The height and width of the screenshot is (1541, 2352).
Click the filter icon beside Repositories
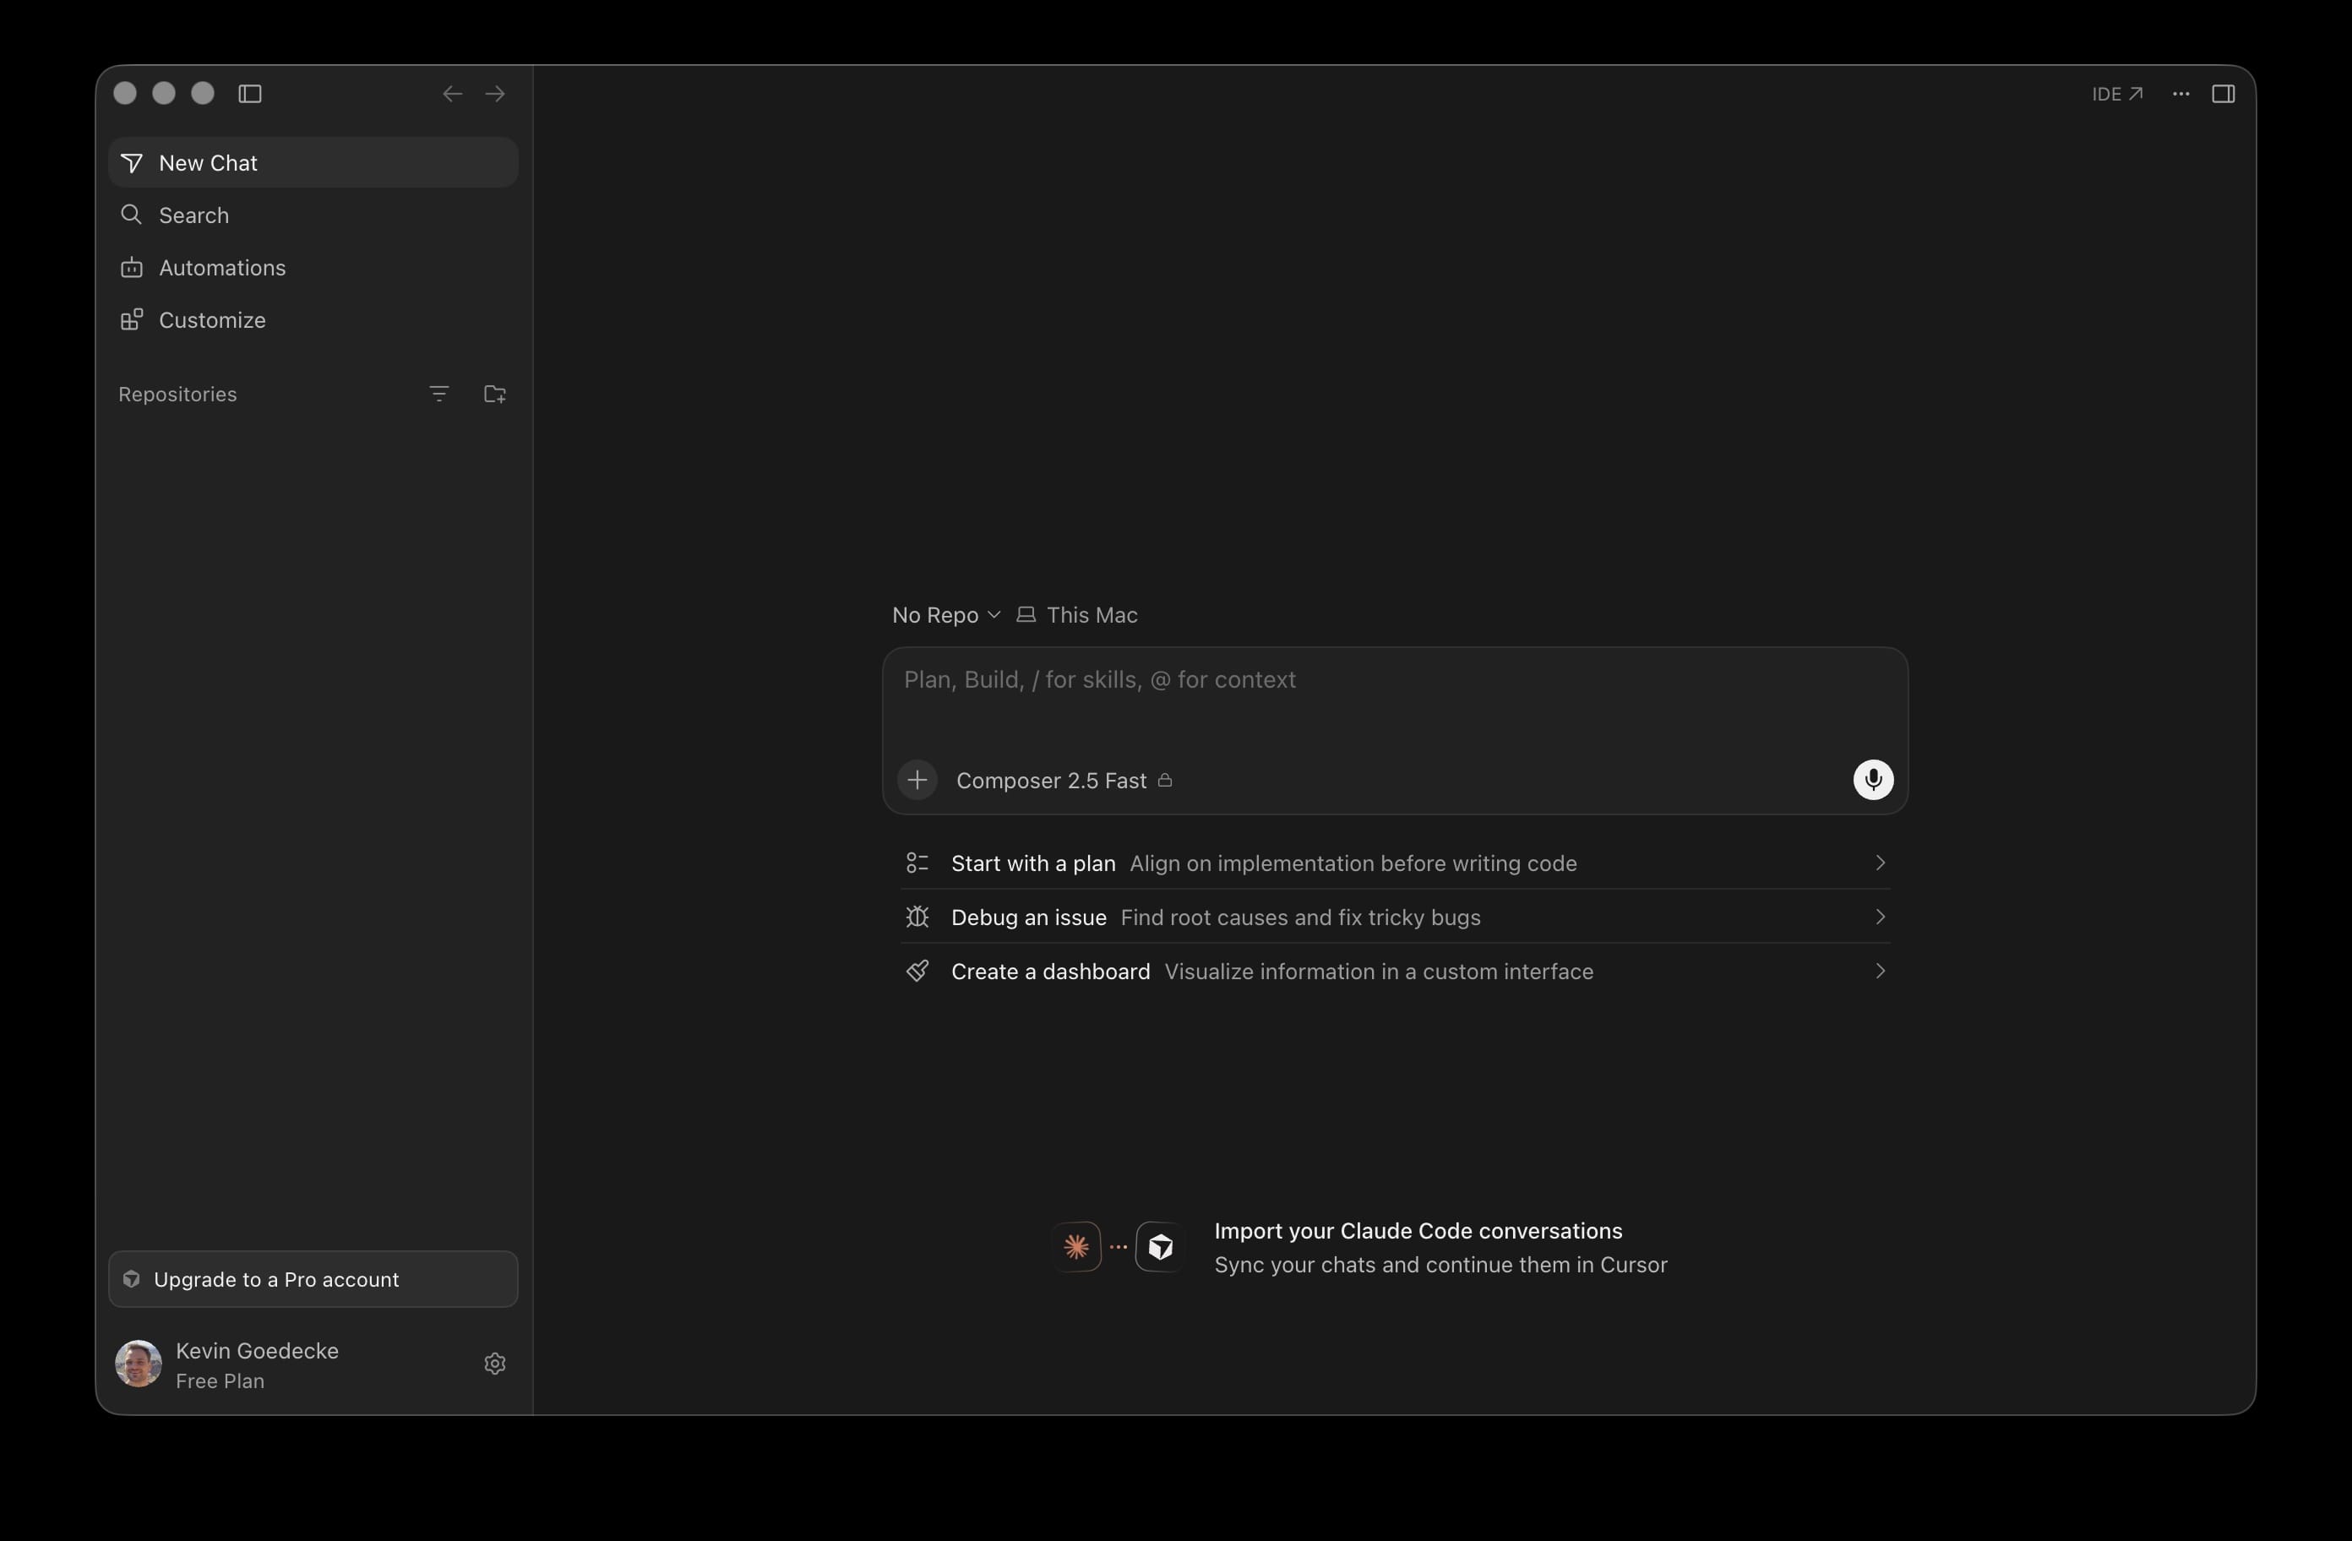pyautogui.click(x=440, y=395)
